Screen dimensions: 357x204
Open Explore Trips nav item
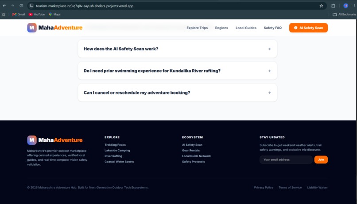[197, 28]
